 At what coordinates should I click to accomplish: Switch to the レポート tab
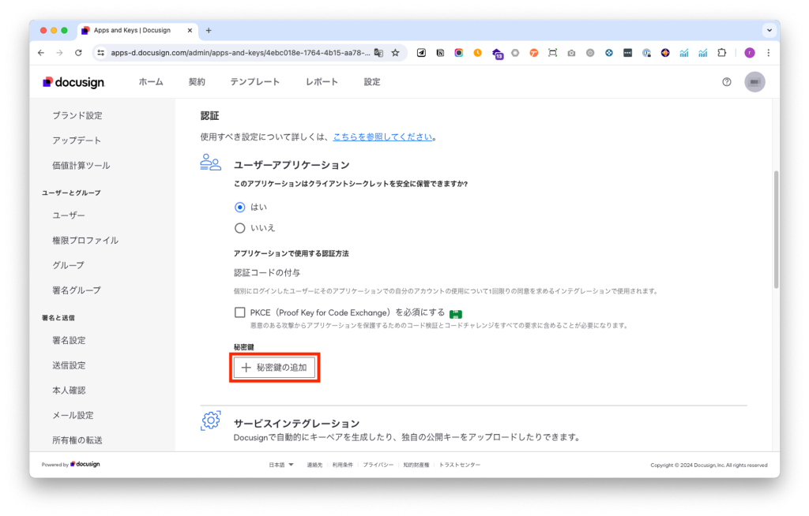(x=322, y=82)
